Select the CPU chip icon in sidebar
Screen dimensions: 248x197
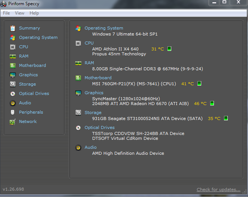click(13, 47)
